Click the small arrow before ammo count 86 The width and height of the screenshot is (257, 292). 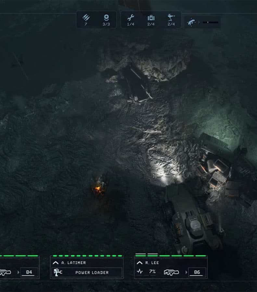[x=186, y=272]
